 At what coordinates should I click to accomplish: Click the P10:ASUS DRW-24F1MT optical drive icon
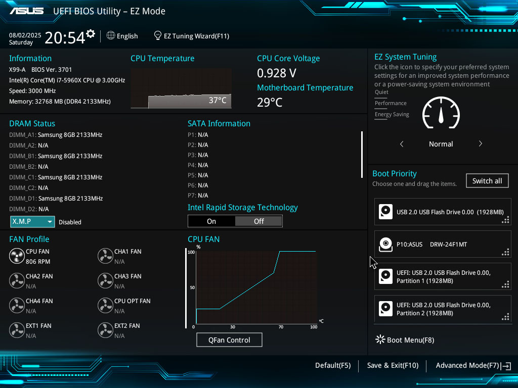click(385, 245)
